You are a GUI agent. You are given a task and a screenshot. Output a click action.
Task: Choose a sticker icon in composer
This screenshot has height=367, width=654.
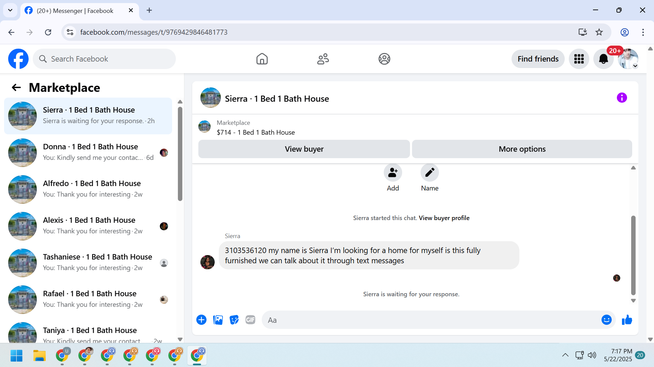click(234, 320)
